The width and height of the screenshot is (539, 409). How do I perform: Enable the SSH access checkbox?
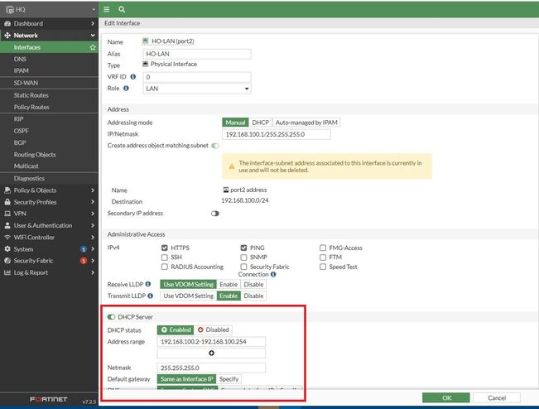(164, 257)
